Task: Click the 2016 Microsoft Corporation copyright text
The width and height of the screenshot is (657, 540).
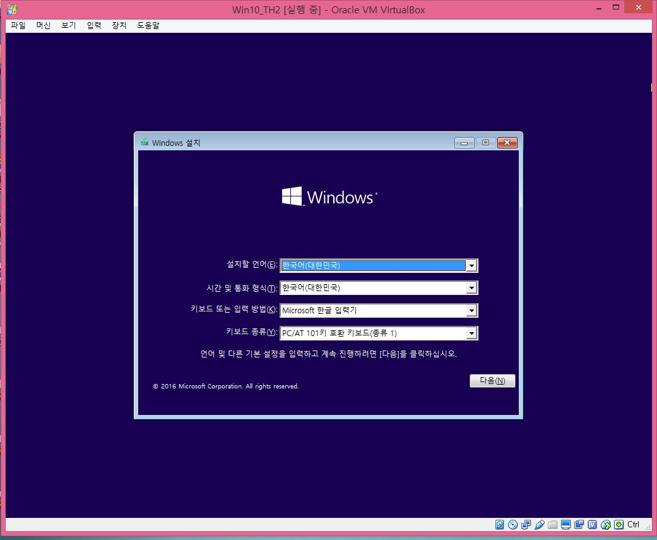Action: click(226, 386)
